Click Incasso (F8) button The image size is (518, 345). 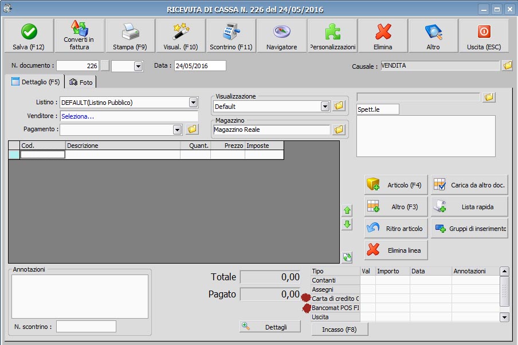(339, 330)
